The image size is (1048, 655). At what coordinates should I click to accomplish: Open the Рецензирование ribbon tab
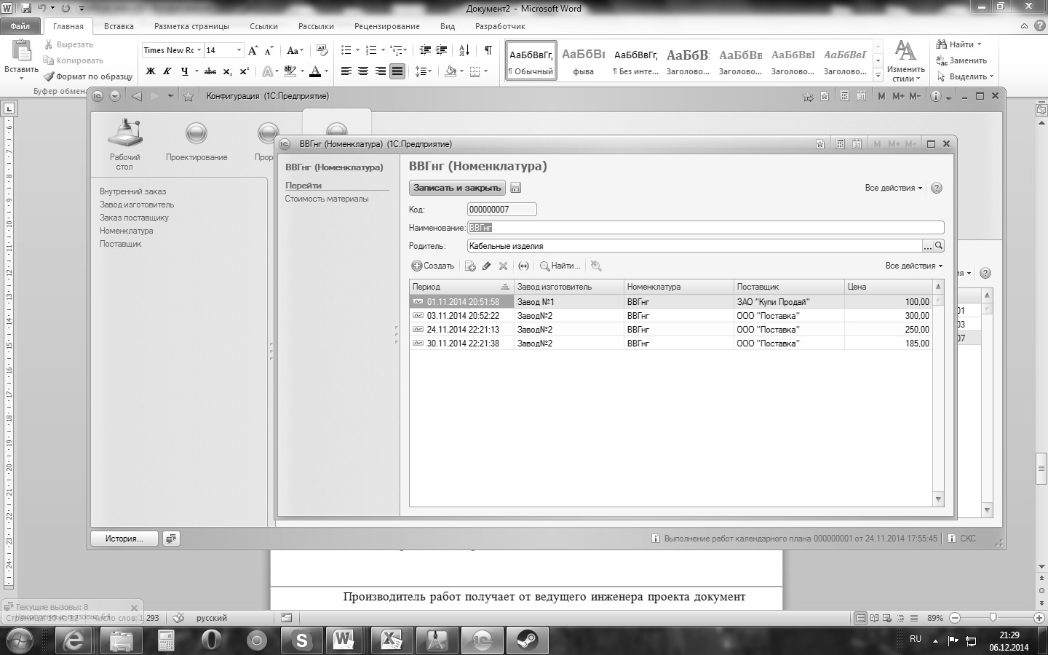pos(386,26)
